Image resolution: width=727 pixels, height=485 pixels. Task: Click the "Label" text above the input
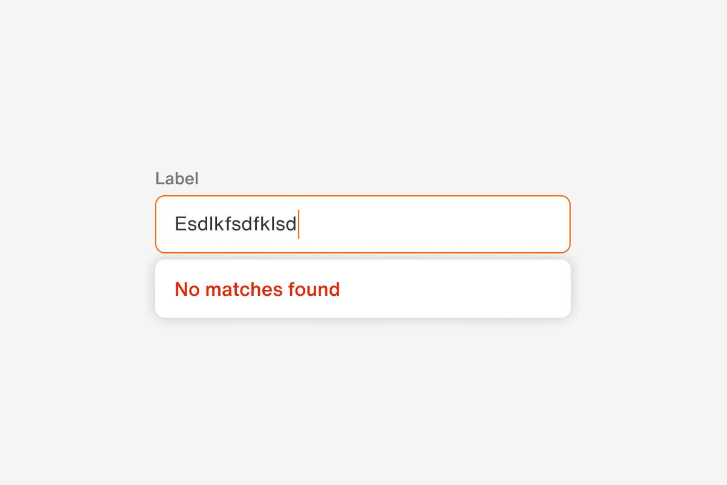(177, 178)
